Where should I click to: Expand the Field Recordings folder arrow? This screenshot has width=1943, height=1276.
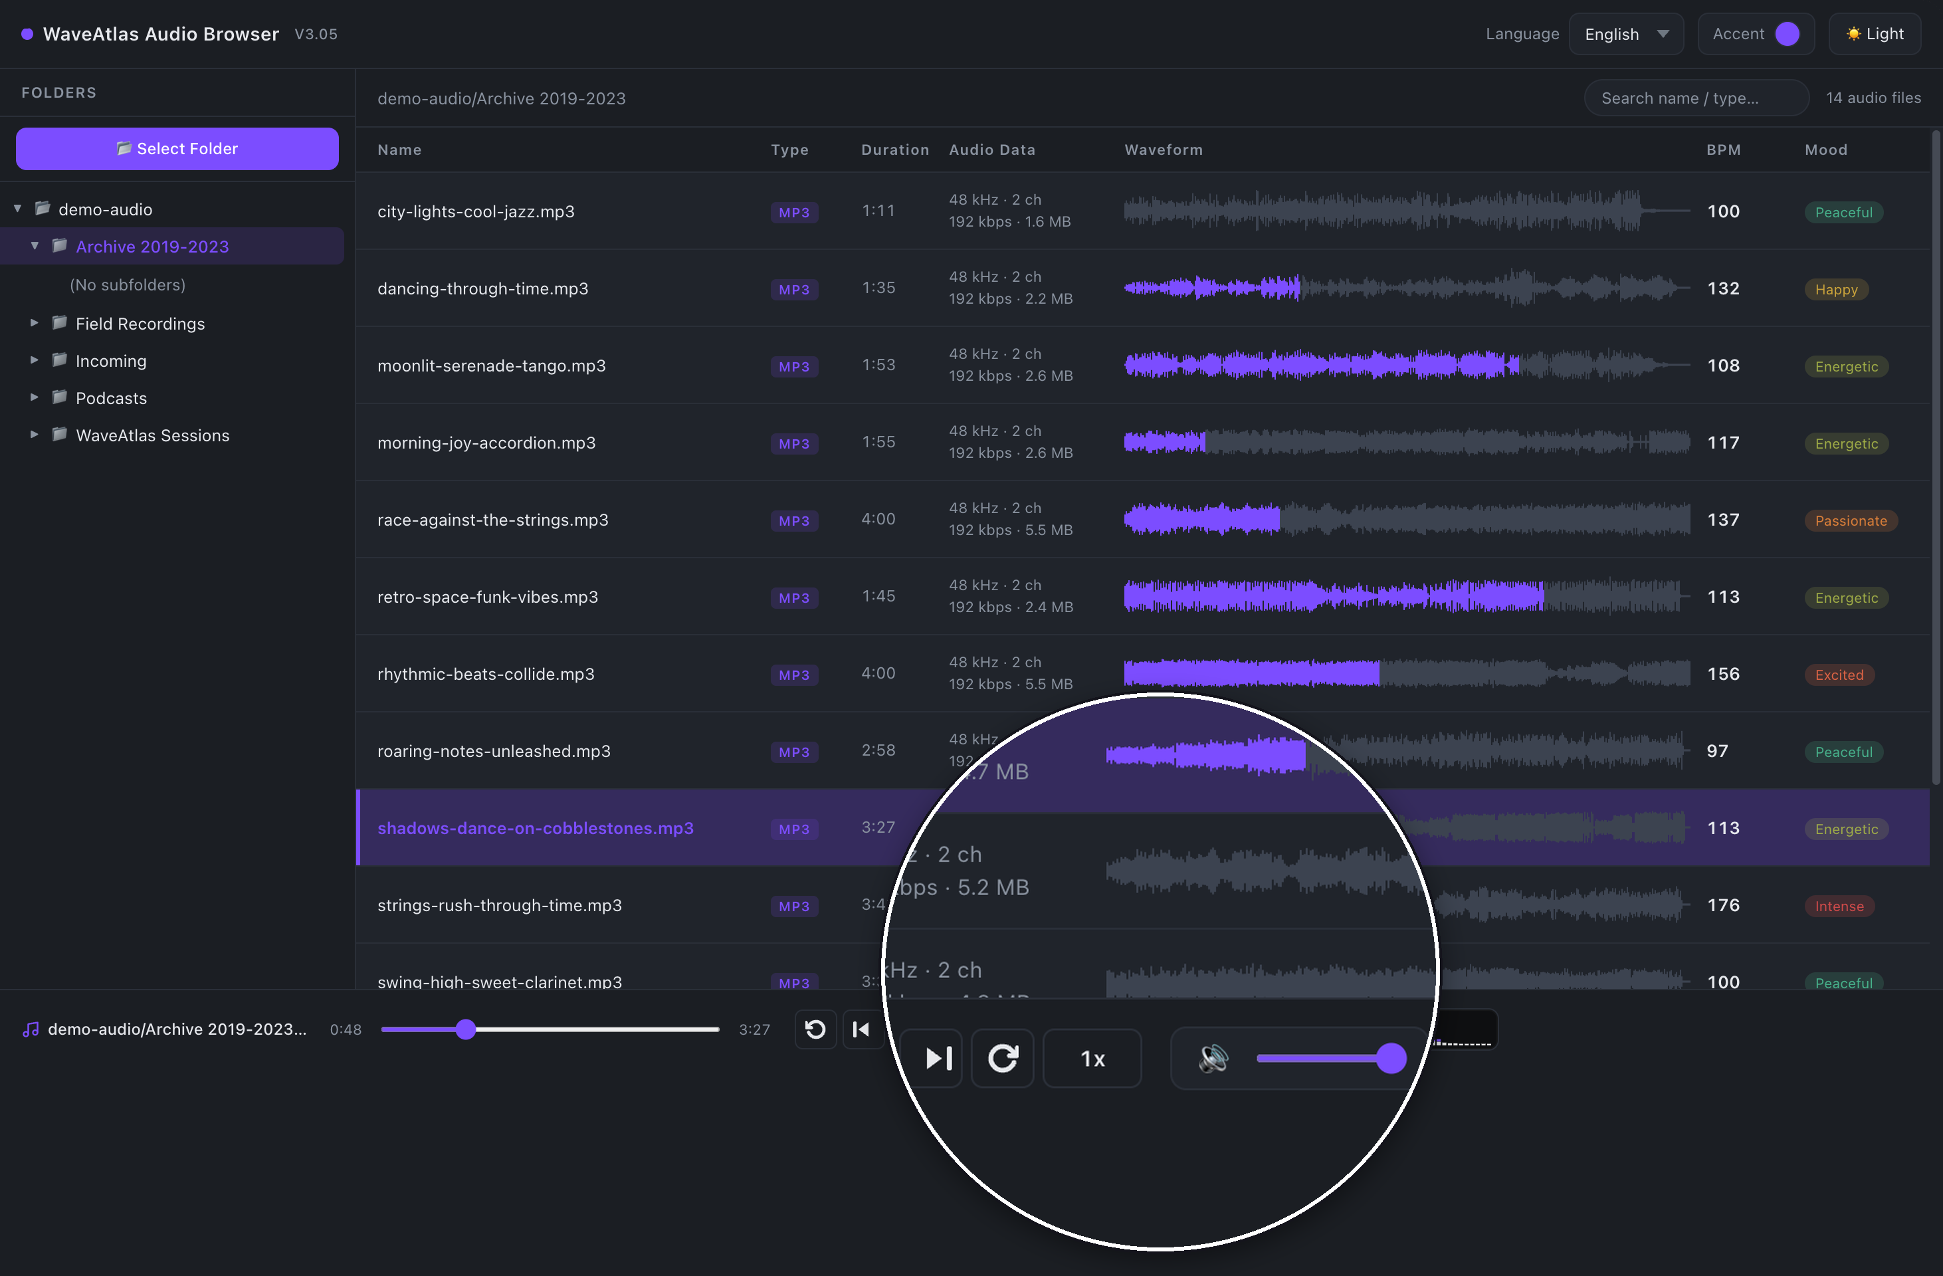click(x=35, y=323)
